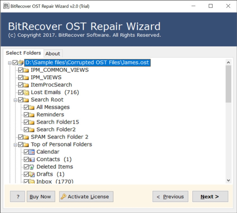Viewport: 237px width, 213px height.
Task: Click the IPM_COMMON_VIEWS folder icon
Action: pos(26,70)
